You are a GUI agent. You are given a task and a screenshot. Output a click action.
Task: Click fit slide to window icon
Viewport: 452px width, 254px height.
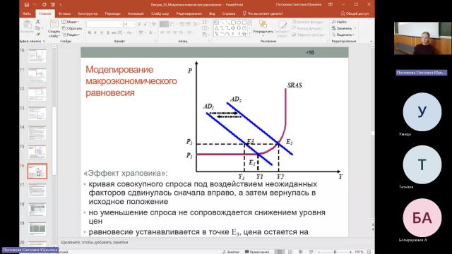[369, 252]
